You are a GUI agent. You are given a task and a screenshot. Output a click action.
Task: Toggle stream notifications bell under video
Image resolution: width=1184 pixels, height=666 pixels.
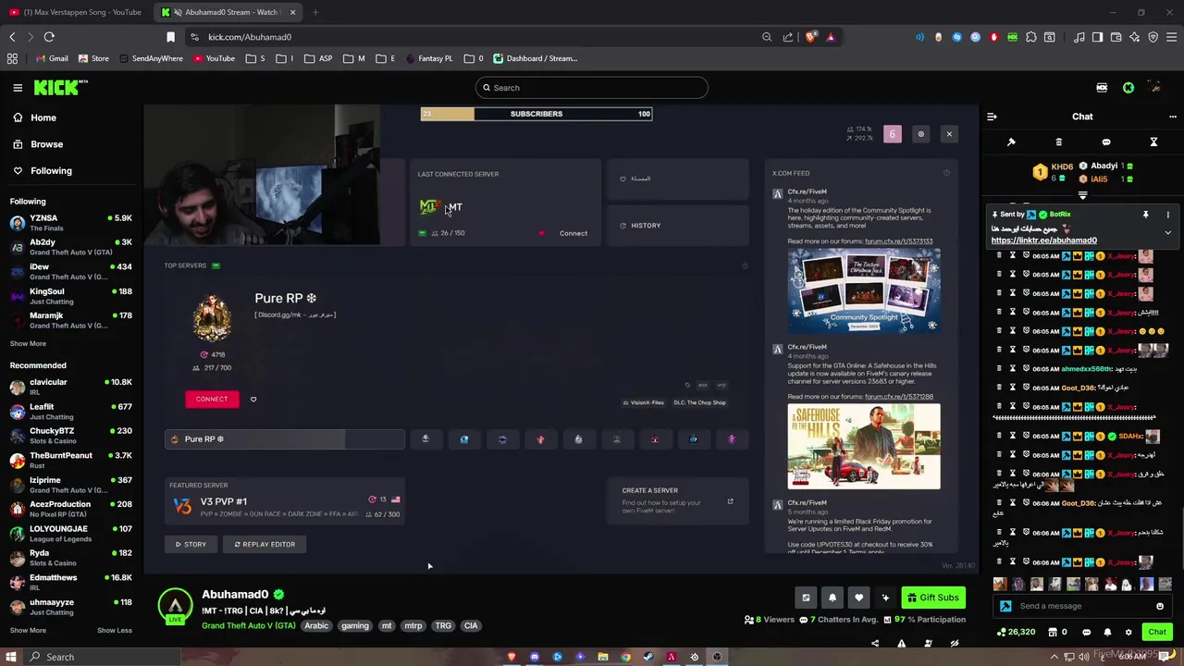coord(832,598)
